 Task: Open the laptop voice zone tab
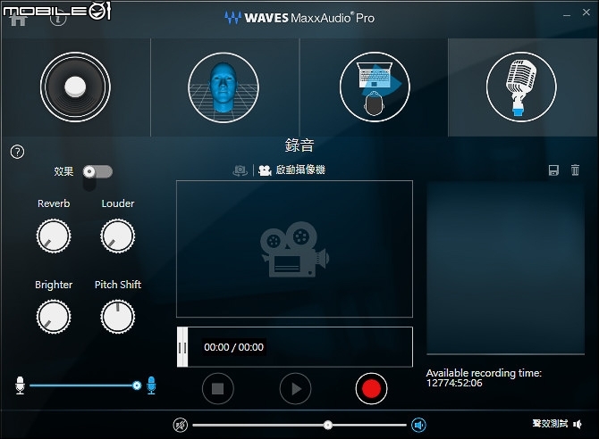click(x=375, y=87)
